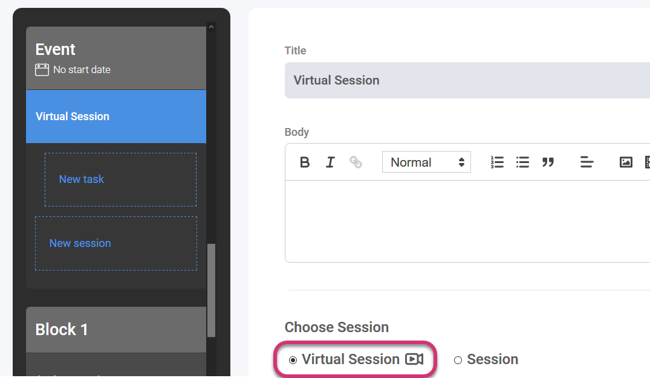Click the sidebar scroll up arrow
The width and height of the screenshot is (650, 378).
[211, 27]
